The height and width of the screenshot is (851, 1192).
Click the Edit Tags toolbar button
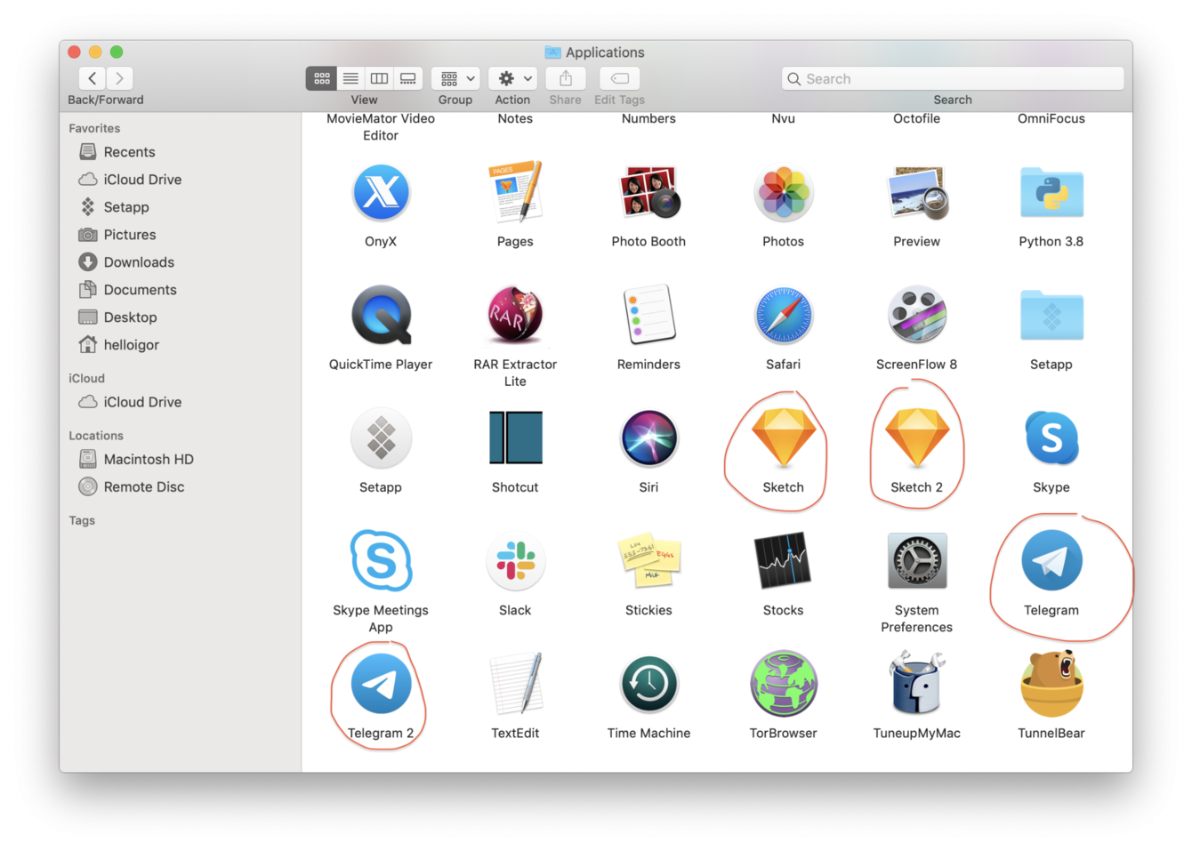point(620,78)
